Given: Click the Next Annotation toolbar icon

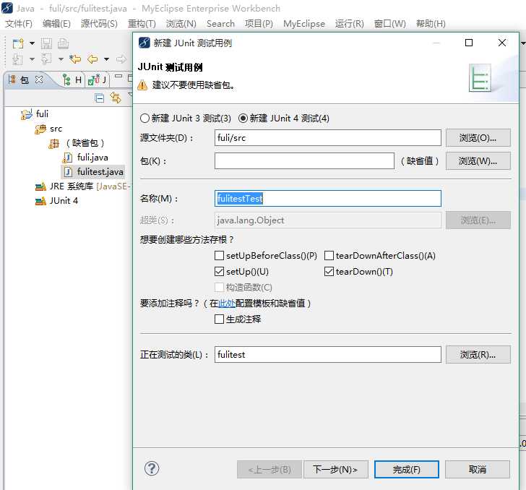Looking at the screenshot, I should pyautogui.click(x=17, y=59).
